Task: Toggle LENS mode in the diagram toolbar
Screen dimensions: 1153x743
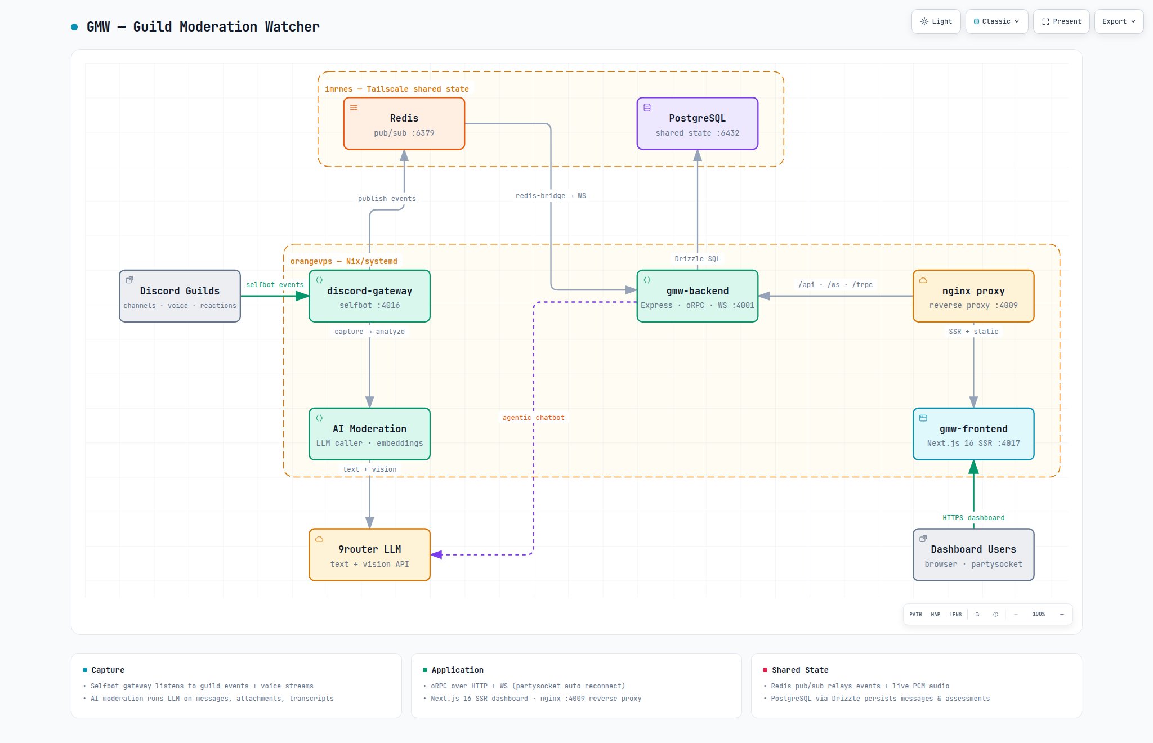Action: [955, 614]
